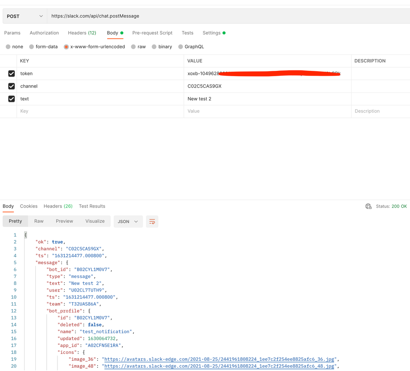Select the response Body tab

(8, 206)
